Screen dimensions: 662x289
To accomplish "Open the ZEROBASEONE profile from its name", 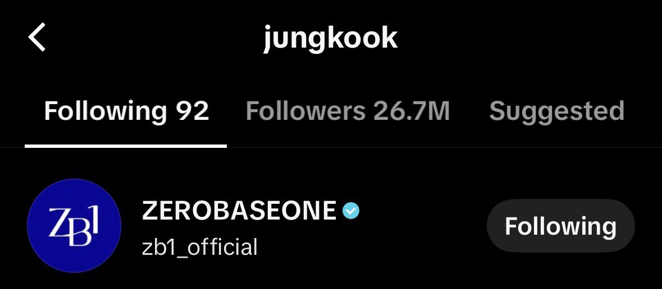I will 239,211.
